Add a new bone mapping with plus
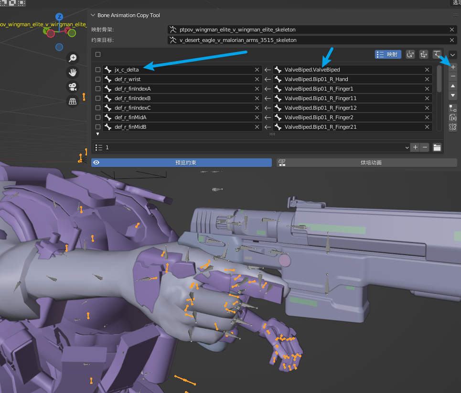Viewport: 461px width, 393px height. click(x=453, y=67)
